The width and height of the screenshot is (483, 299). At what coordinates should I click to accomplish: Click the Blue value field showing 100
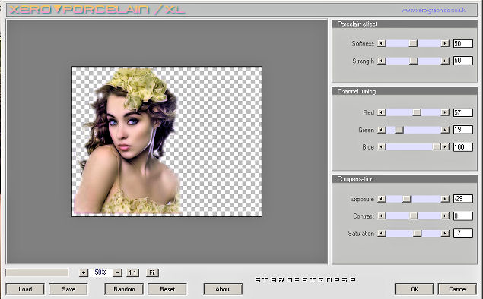tap(463, 147)
